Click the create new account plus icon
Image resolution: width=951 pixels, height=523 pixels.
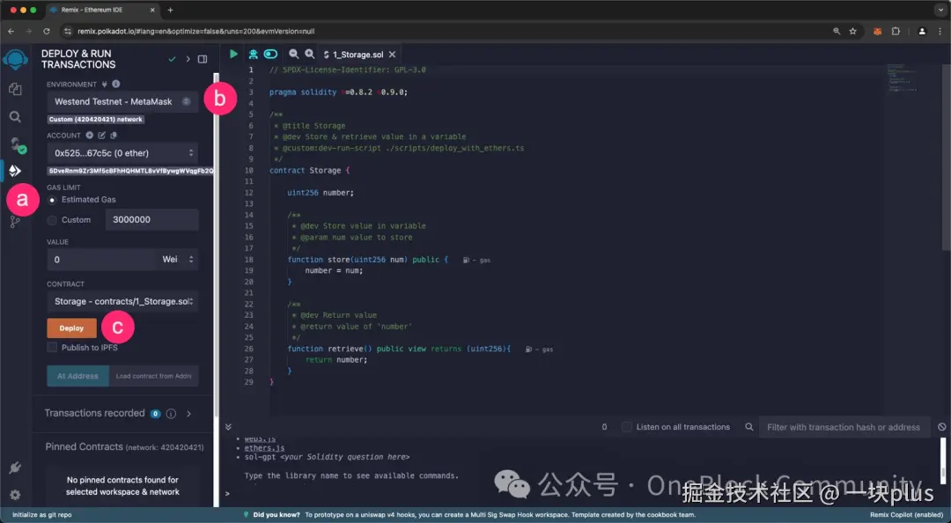coord(89,136)
